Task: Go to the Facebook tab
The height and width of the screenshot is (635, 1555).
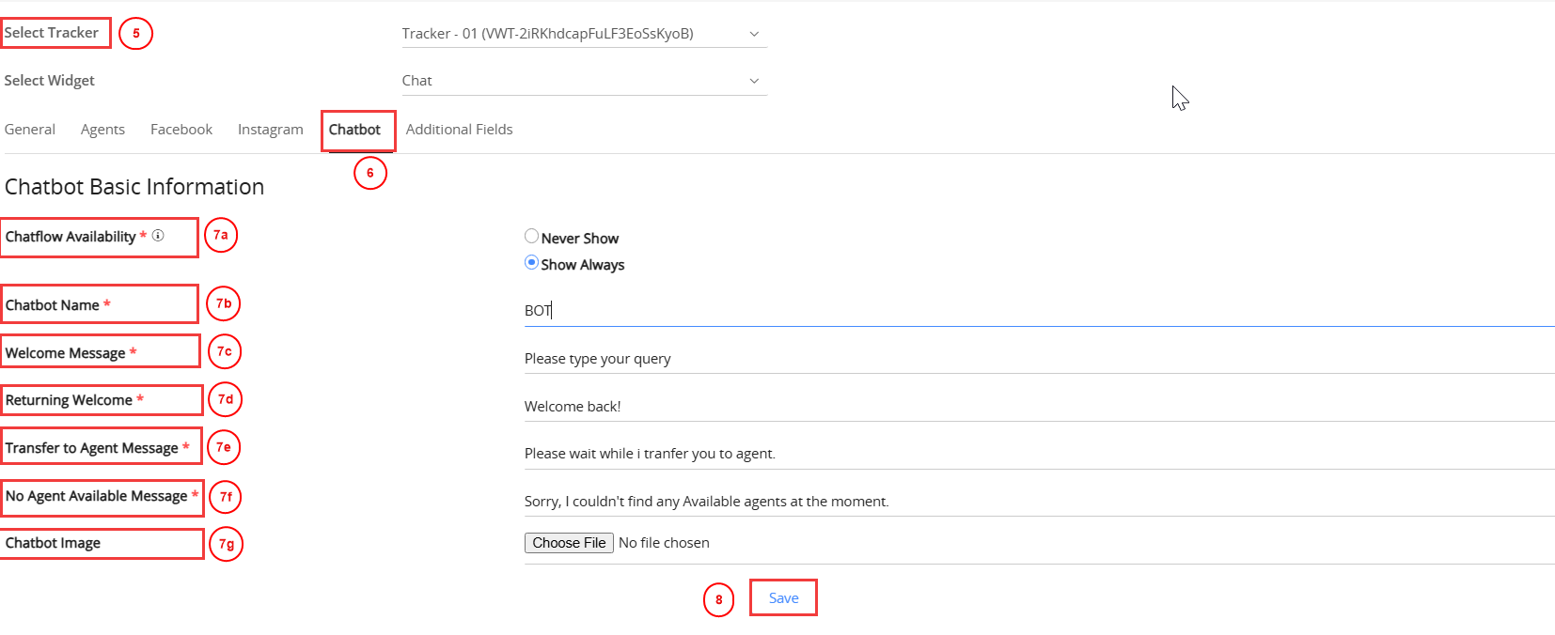Action: pyautogui.click(x=181, y=130)
